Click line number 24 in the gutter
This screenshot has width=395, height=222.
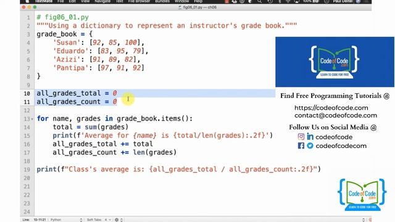click(27, 212)
